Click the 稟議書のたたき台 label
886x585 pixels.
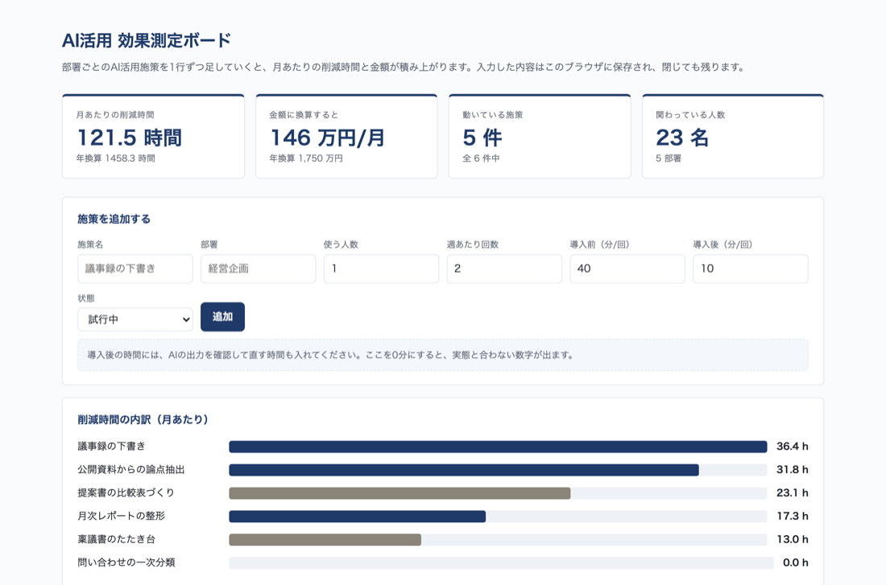117,540
